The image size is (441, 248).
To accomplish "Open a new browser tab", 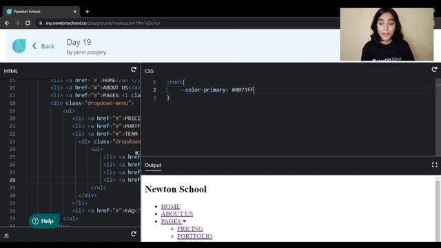I will [x=88, y=12].
